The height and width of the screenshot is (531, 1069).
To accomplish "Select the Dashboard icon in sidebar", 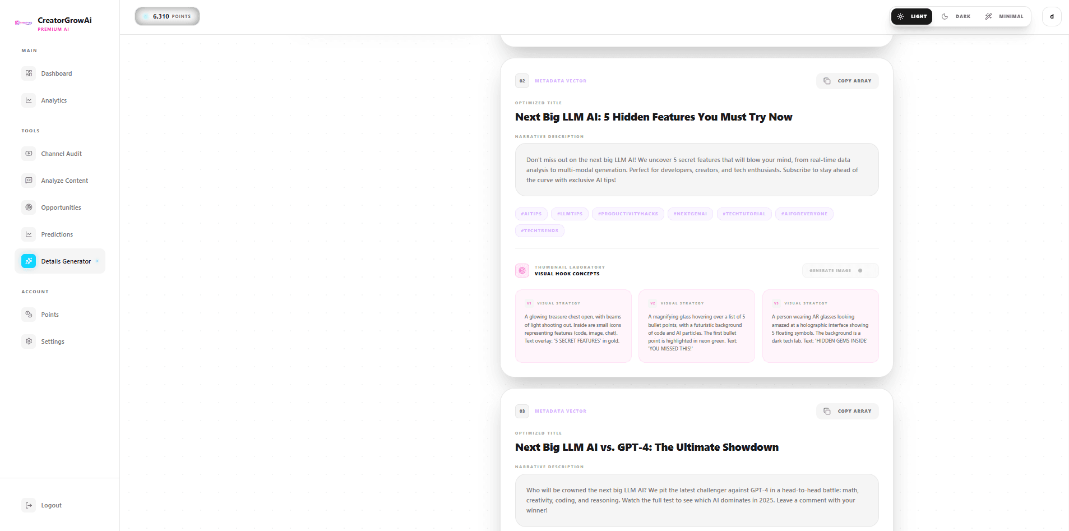I will point(29,73).
